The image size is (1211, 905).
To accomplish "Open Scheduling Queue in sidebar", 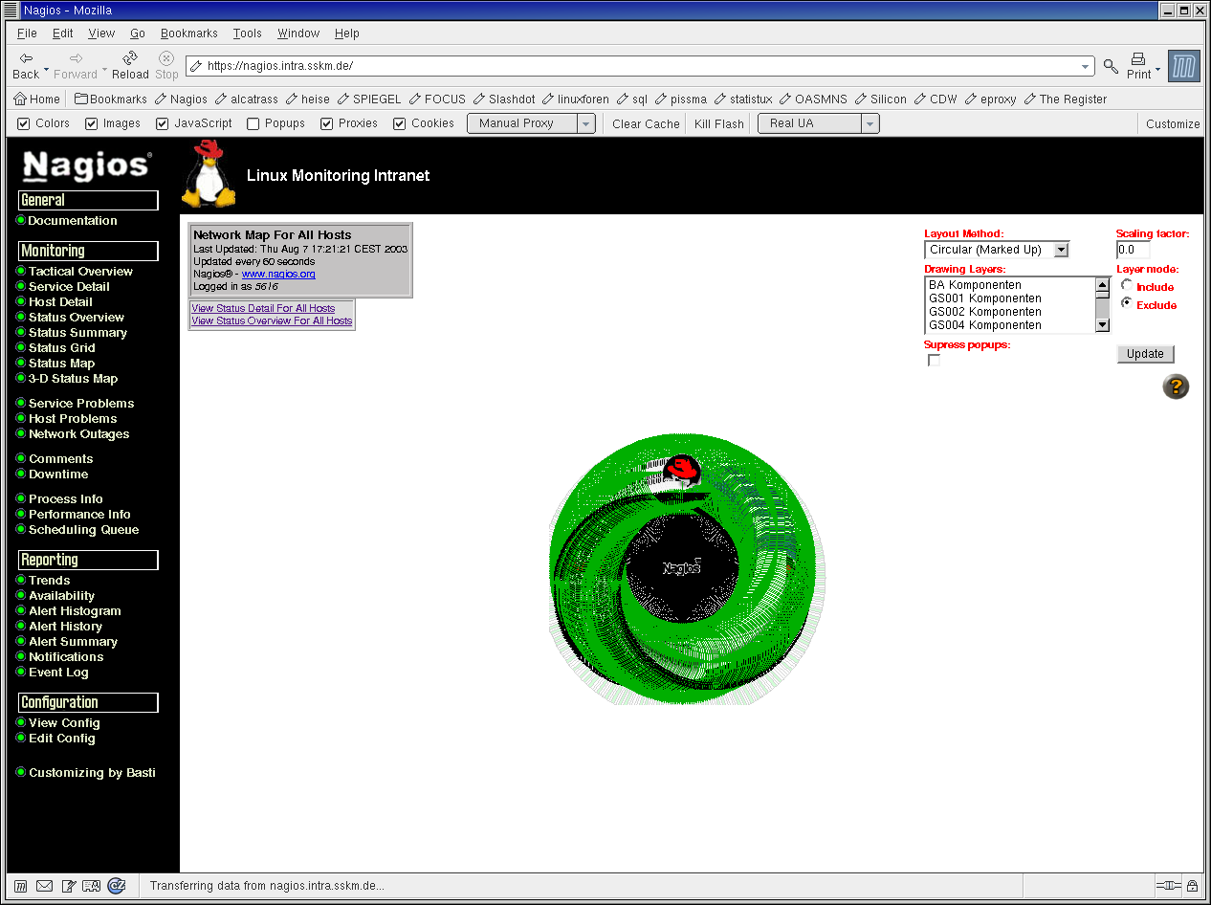I will coord(83,530).
